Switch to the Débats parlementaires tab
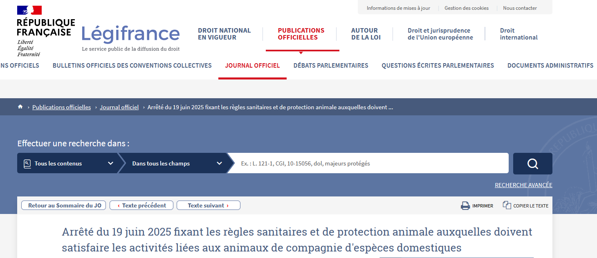 point(330,65)
